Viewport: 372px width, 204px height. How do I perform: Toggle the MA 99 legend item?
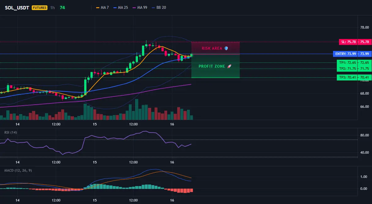[140, 8]
